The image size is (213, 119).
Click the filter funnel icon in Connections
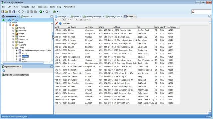coord(13,20)
